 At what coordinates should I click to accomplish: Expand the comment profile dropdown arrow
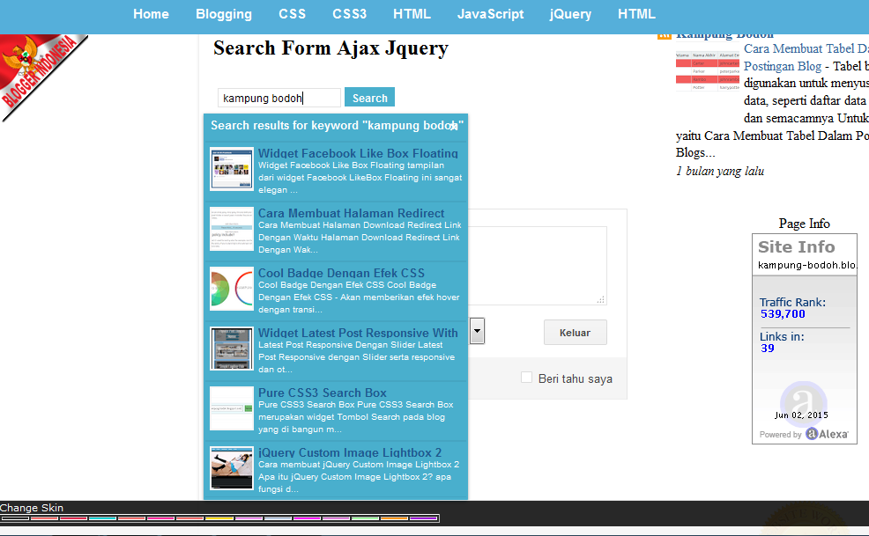click(477, 332)
